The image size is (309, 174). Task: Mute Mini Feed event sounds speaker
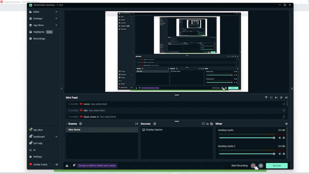[x=286, y=97]
